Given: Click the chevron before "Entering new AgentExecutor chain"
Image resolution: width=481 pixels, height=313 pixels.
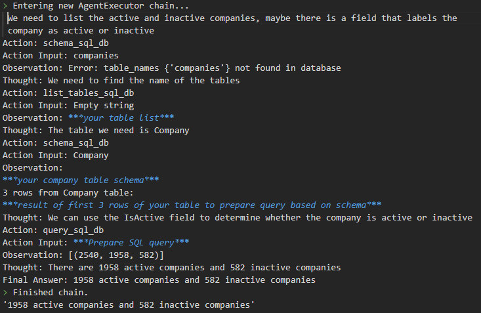Looking at the screenshot, I should 5,6.
